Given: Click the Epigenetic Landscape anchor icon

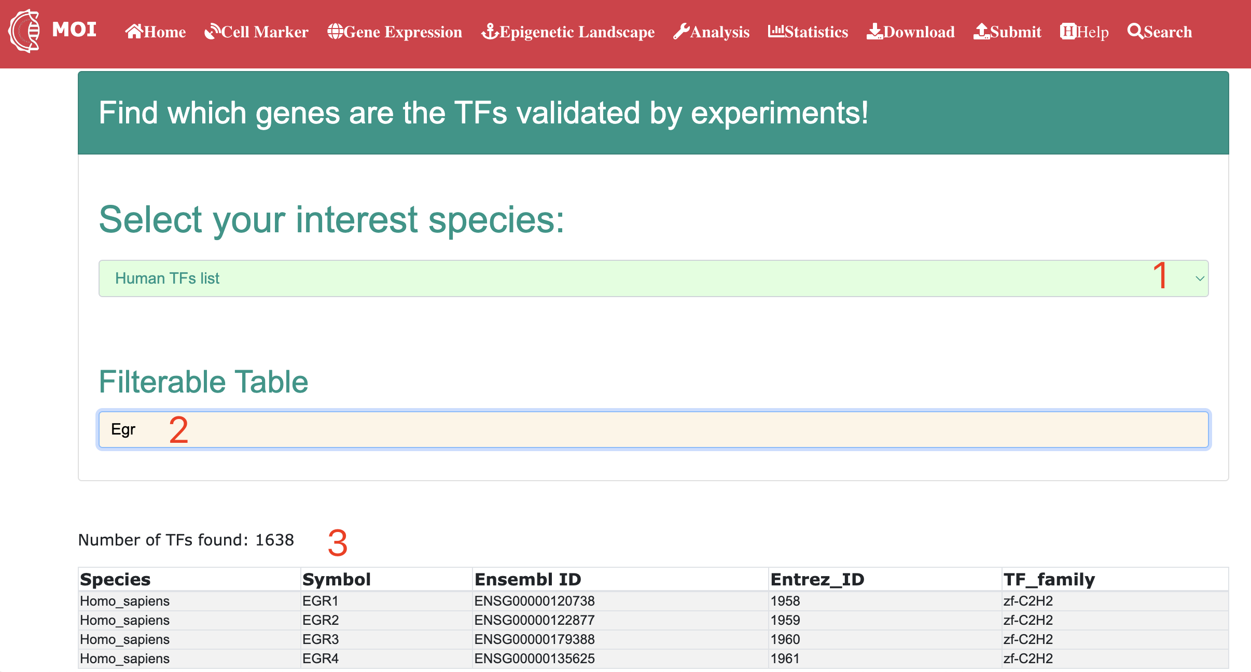Looking at the screenshot, I should pyautogui.click(x=490, y=31).
